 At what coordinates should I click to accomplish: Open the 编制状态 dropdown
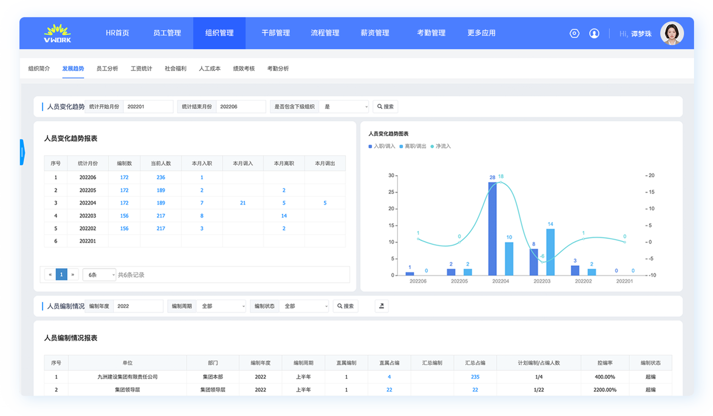click(x=304, y=306)
